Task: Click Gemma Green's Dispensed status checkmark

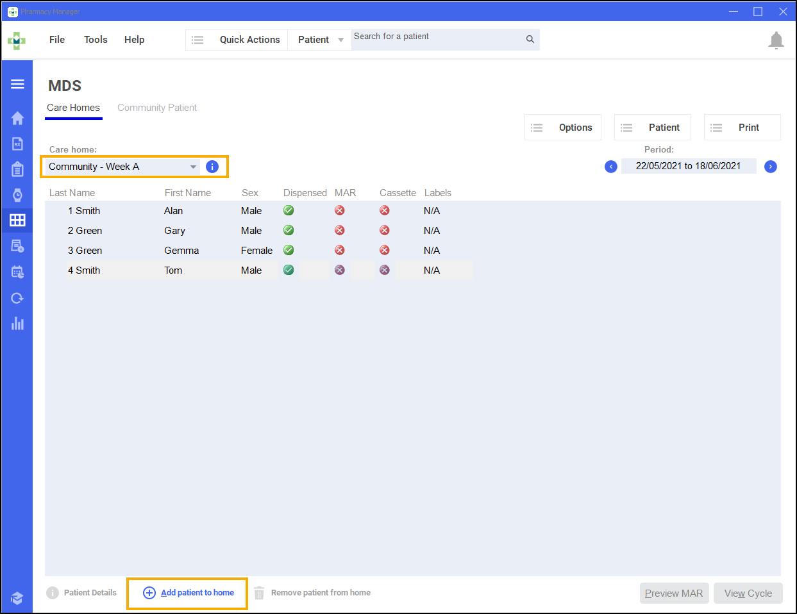Action: (x=289, y=251)
